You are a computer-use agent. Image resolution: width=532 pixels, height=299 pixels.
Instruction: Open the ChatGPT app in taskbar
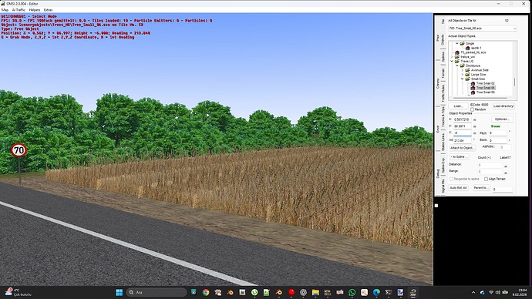(303, 292)
